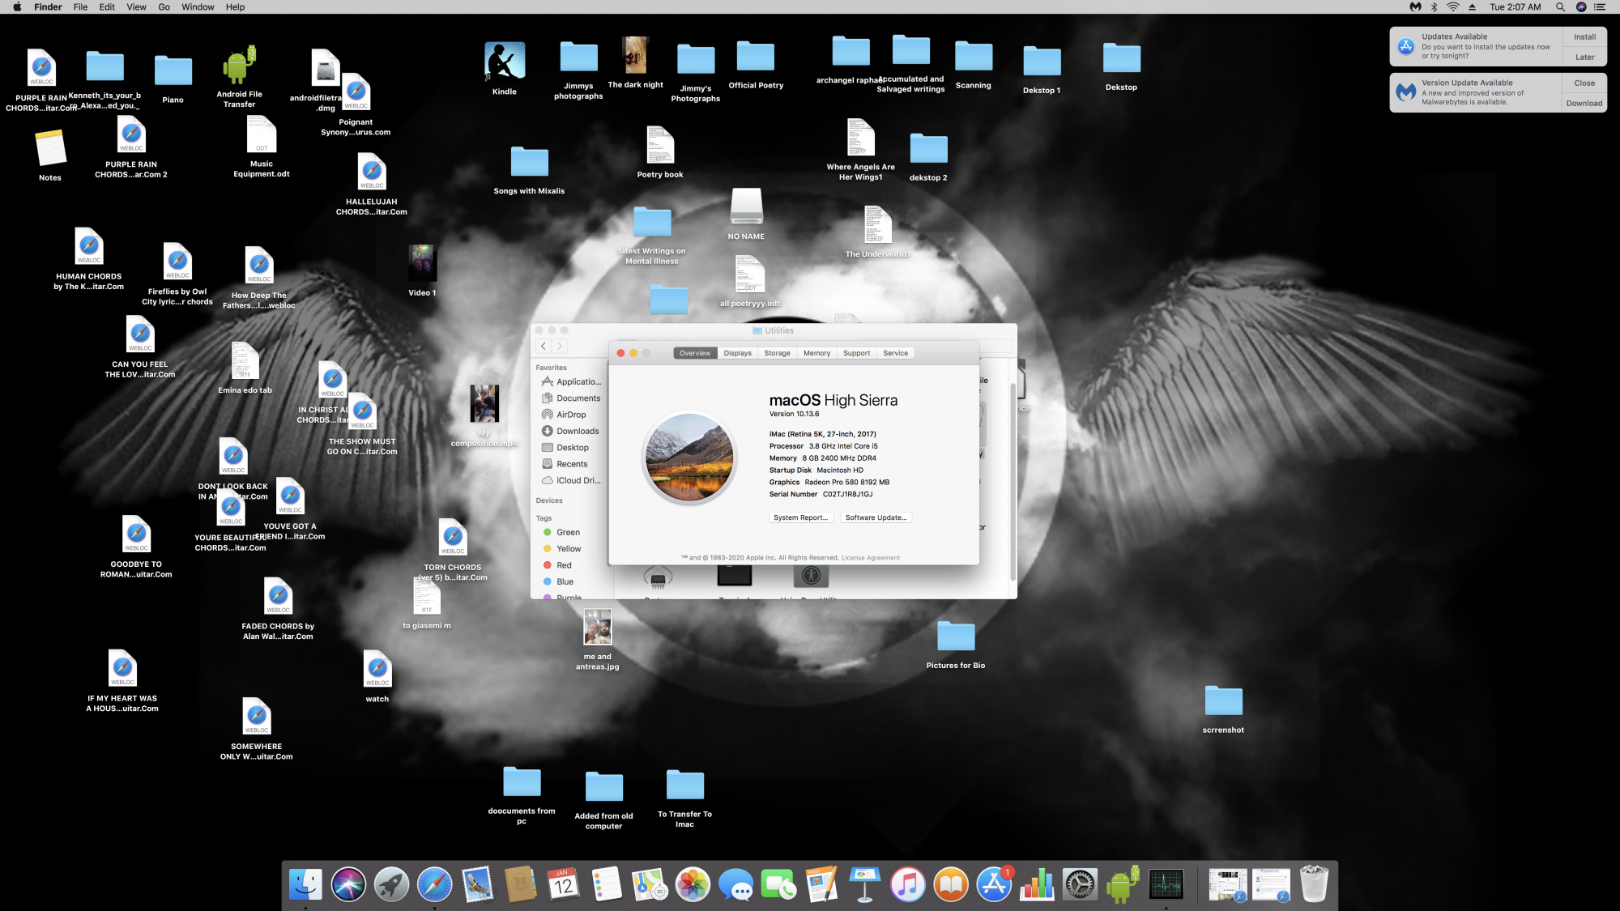
Task: Open Activity Monitor in the Dock
Action: (x=1166, y=884)
